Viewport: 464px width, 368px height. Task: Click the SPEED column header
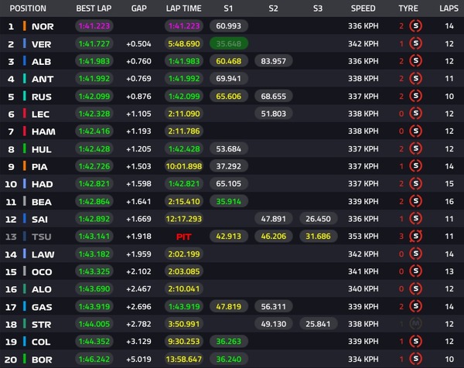363,8
